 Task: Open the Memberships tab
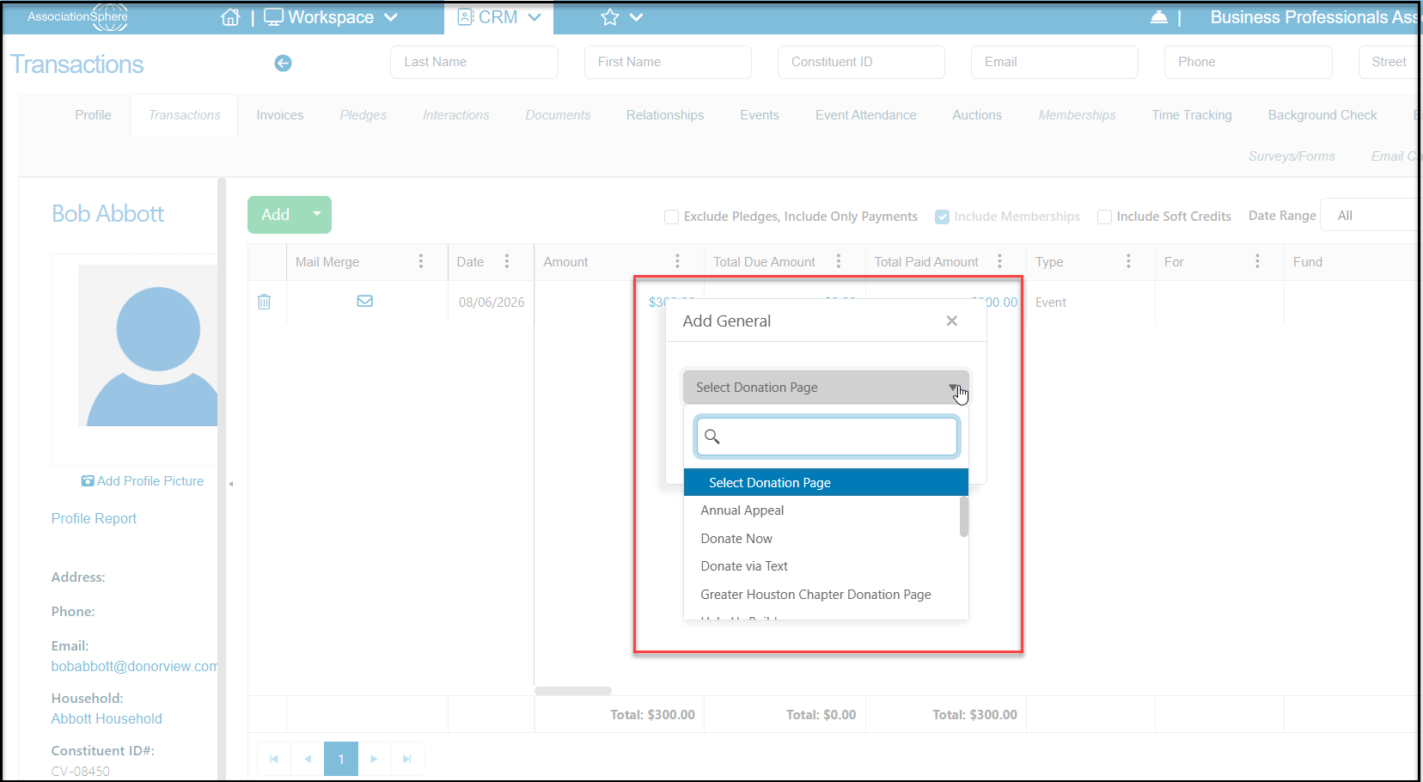pyautogui.click(x=1078, y=115)
